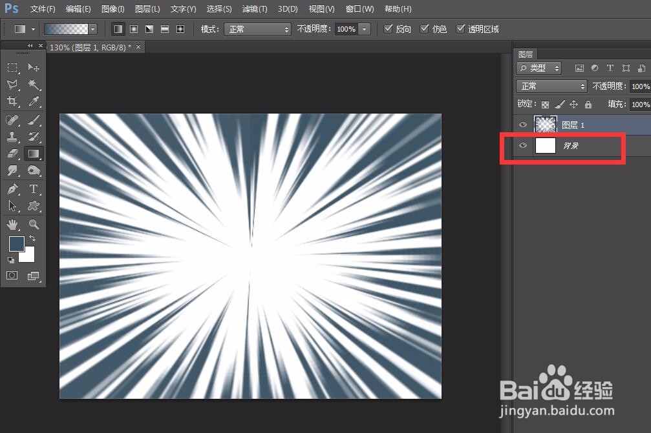Select the 图层 panel tab
This screenshot has width=651, height=433.
click(x=526, y=54)
